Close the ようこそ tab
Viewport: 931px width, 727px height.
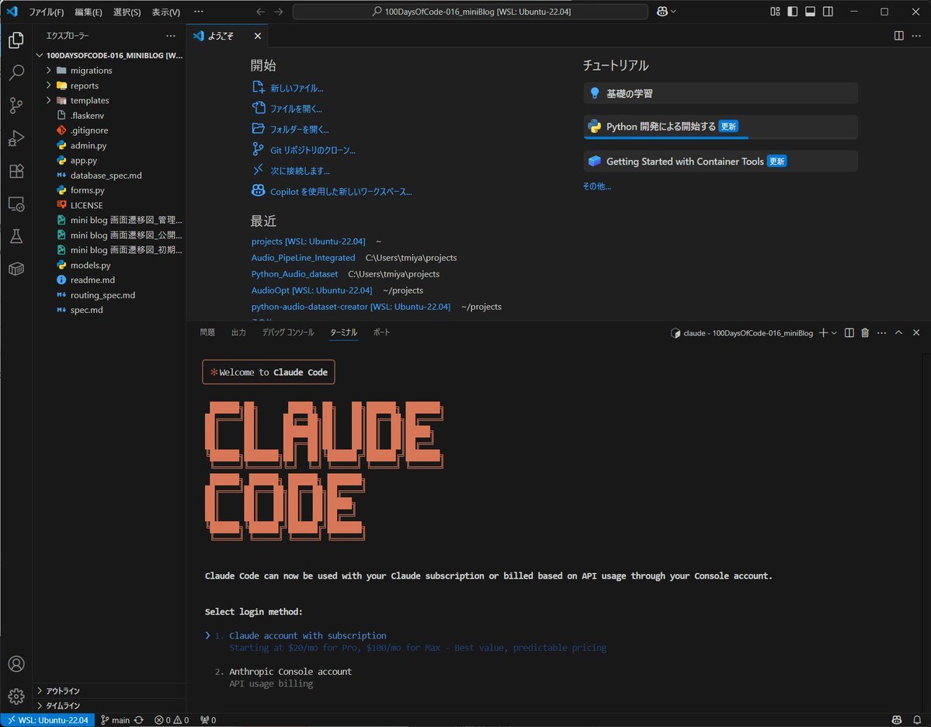(x=258, y=36)
